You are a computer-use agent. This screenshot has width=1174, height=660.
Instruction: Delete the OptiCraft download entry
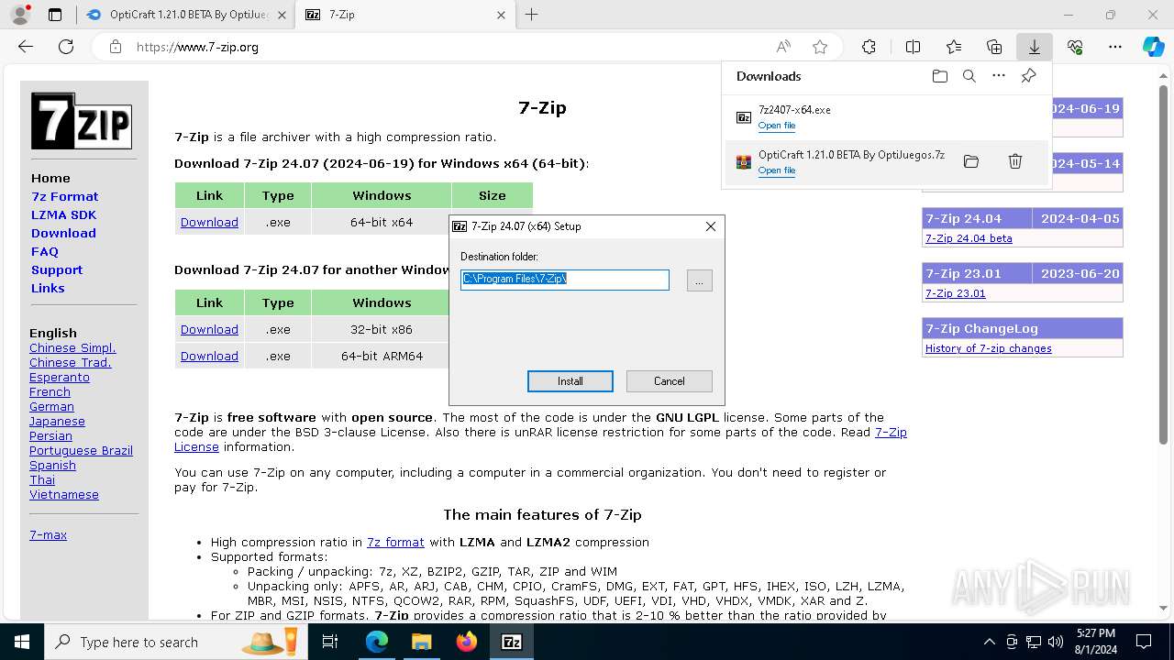coord(1014,161)
